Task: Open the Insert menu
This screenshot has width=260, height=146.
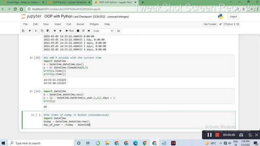Action: pos(58,24)
